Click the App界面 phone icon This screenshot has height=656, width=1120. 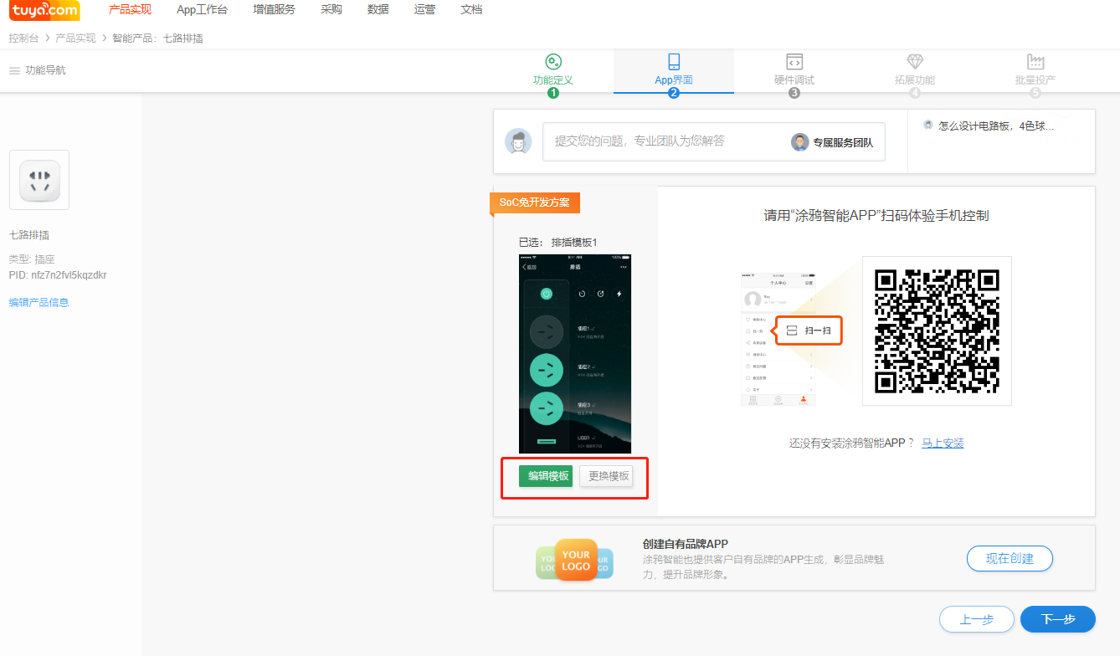click(674, 62)
